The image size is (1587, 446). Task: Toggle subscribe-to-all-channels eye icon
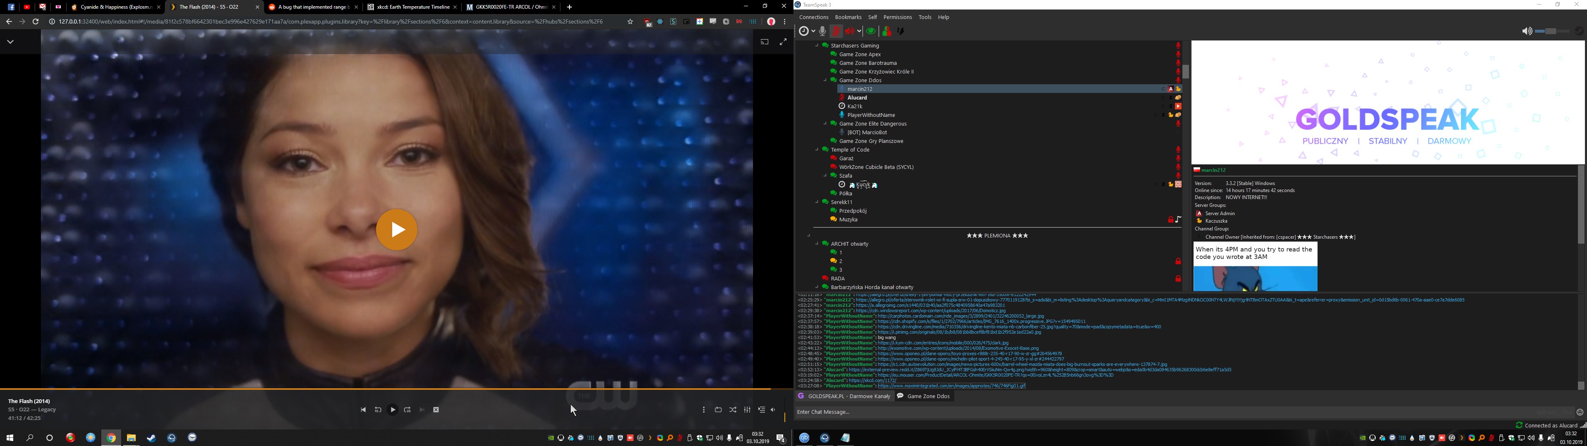click(x=870, y=31)
